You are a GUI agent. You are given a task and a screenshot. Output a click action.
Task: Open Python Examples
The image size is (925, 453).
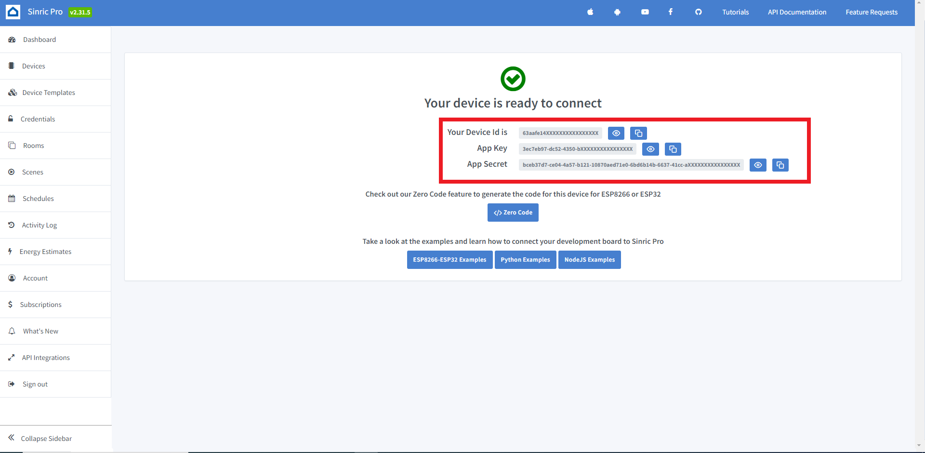[x=525, y=260]
